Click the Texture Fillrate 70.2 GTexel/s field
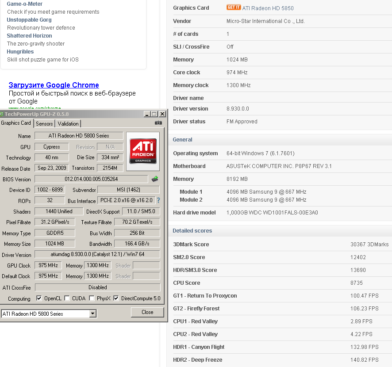 point(137,222)
